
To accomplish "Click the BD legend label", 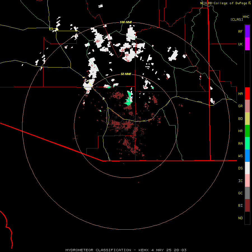I will click(240, 119).
